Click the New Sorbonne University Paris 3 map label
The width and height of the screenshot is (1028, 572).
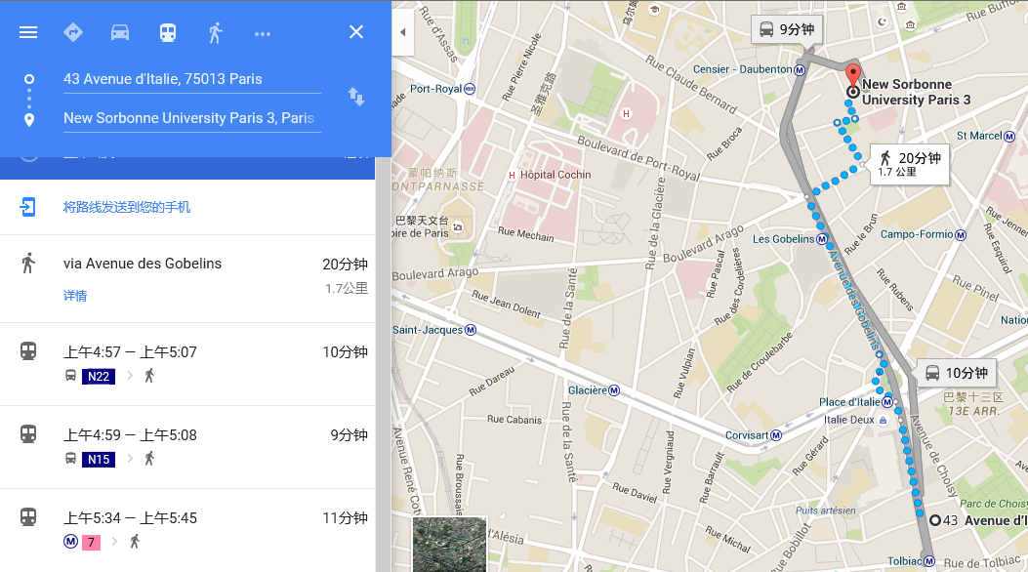(x=916, y=92)
